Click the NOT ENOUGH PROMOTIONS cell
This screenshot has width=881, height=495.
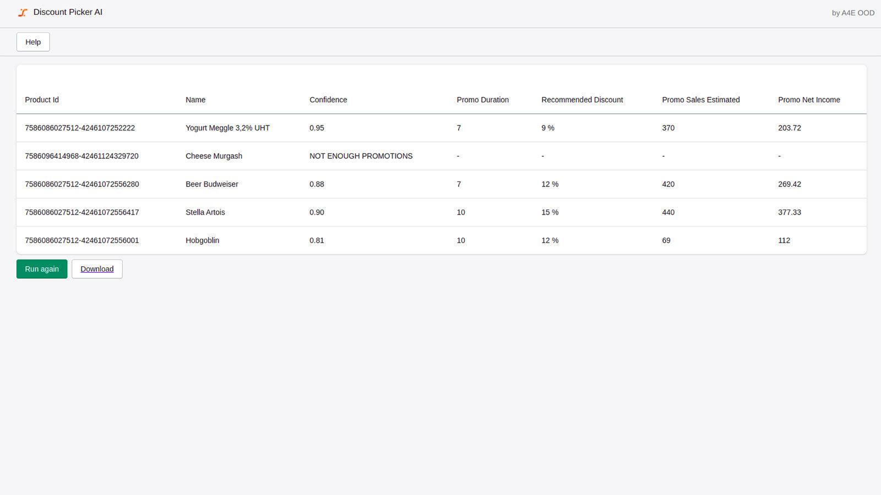coord(361,156)
